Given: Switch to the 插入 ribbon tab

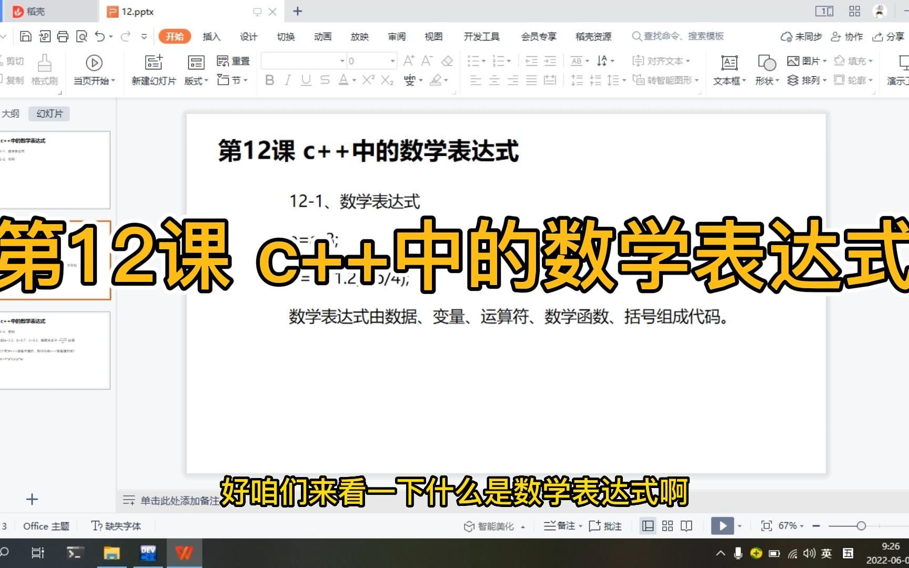Looking at the screenshot, I should tap(210, 36).
